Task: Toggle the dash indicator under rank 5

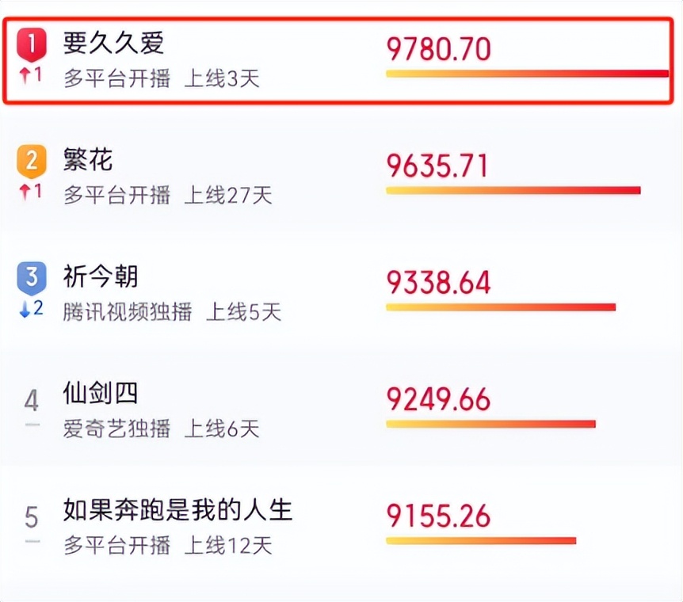Action: click(x=32, y=539)
